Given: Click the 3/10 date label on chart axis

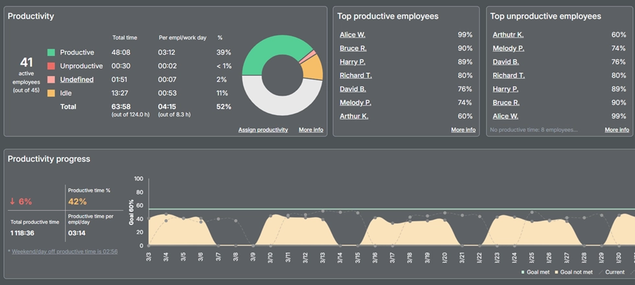Looking at the screenshot, I should click(x=270, y=257).
